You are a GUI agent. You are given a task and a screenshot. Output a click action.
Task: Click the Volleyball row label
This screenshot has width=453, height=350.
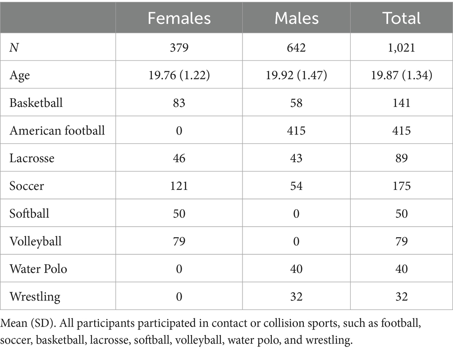click(35, 241)
